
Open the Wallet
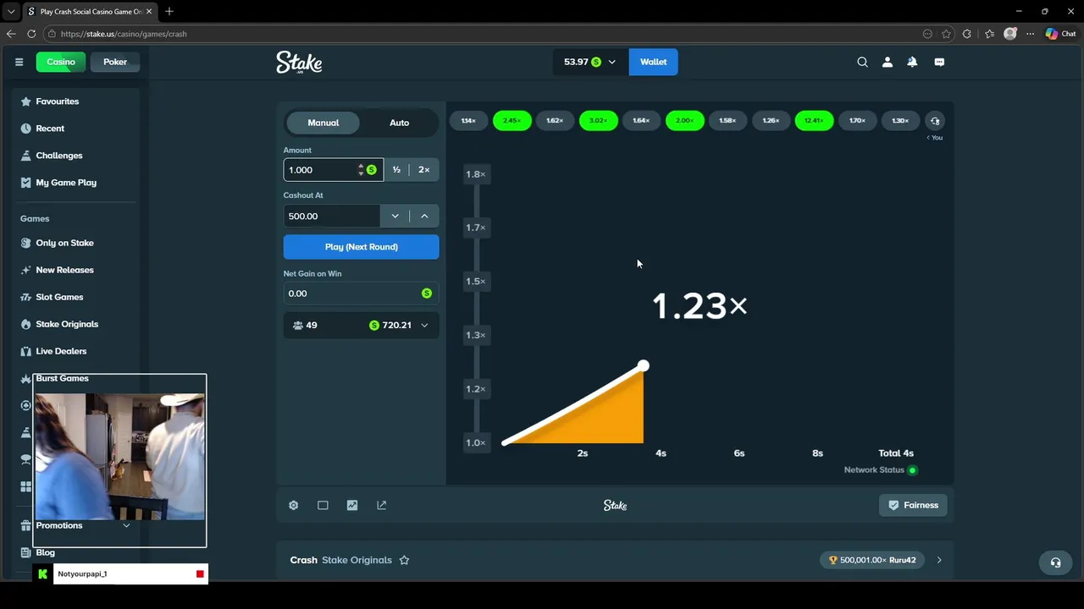[653, 62]
